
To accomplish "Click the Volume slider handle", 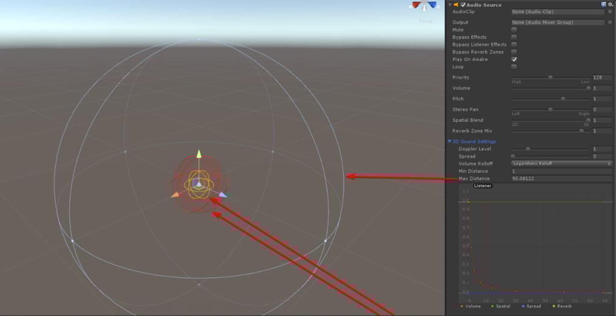I will [588, 88].
